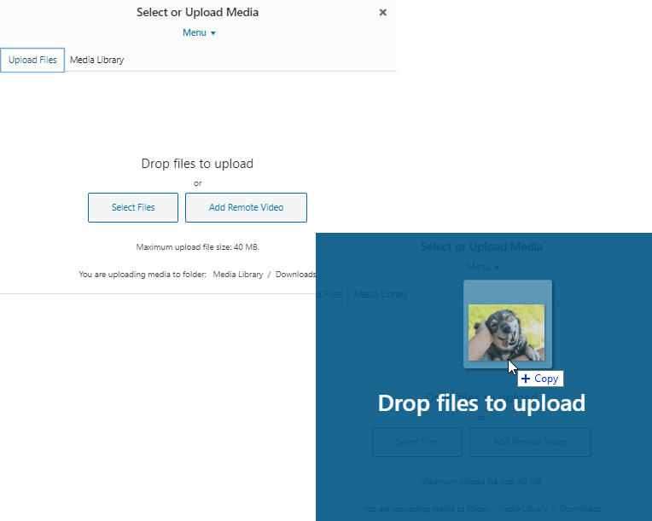Image resolution: width=652 pixels, height=521 pixels.
Task: Click the Maximum upload file size text in white dialog
Action: click(197, 247)
